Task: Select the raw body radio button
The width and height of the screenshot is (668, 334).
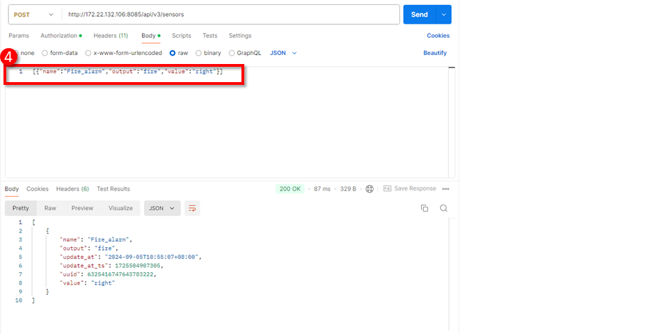Action: [x=173, y=53]
